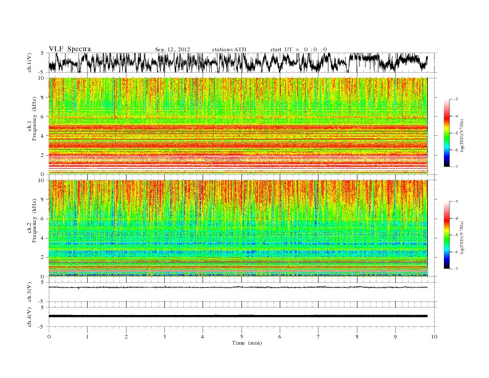Click the 'Time (min)' axis label
Viewport: 489px width, 378px height.
point(247,343)
